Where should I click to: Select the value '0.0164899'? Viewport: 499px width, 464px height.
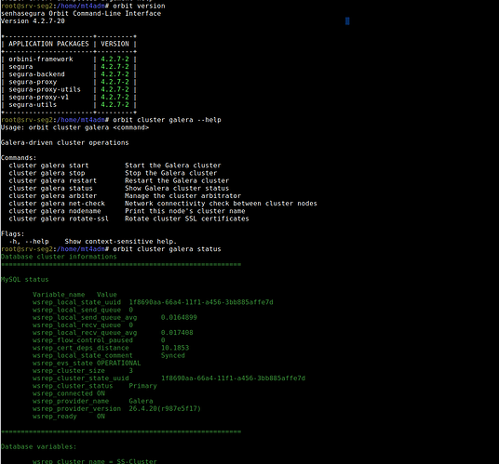tap(179, 317)
